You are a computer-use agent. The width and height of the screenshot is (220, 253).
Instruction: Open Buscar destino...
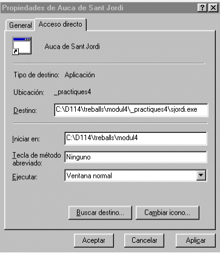[100, 212]
